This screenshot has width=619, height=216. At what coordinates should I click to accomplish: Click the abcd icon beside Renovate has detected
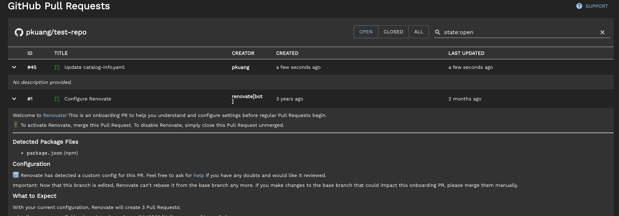pyautogui.click(x=15, y=175)
